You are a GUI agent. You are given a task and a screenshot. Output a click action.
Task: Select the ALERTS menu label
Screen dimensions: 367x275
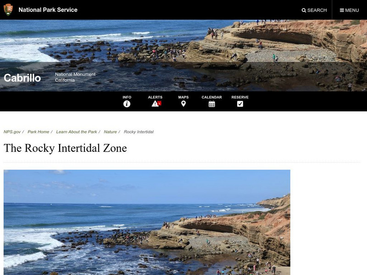click(x=155, y=97)
